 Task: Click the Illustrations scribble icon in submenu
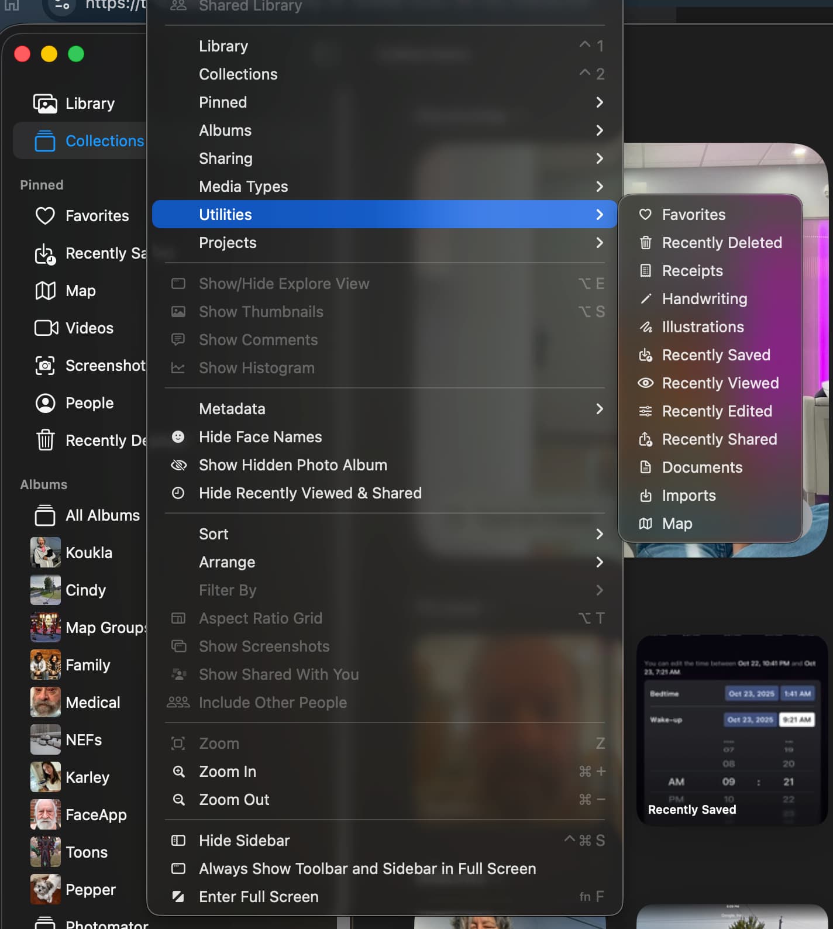pyautogui.click(x=645, y=327)
